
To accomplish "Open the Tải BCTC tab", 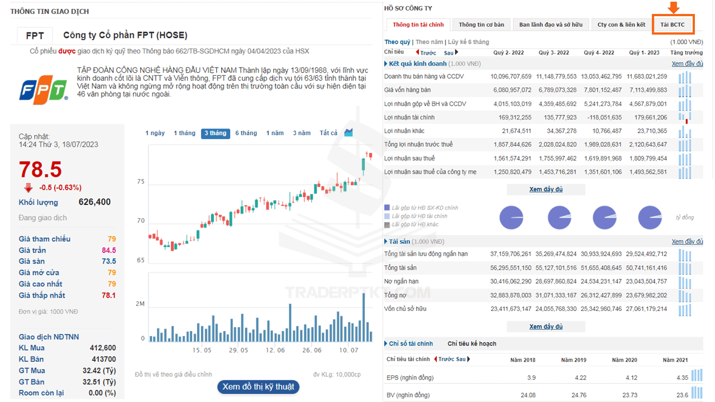I will click(x=672, y=25).
